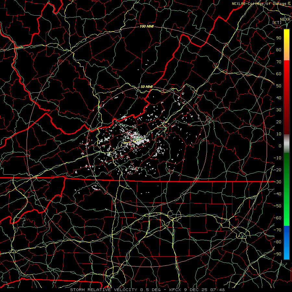This screenshot has width=292, height=292.
Task: Click the blue bottom segment of color bar
Action: pyautogui.click(x=286, y=243)
